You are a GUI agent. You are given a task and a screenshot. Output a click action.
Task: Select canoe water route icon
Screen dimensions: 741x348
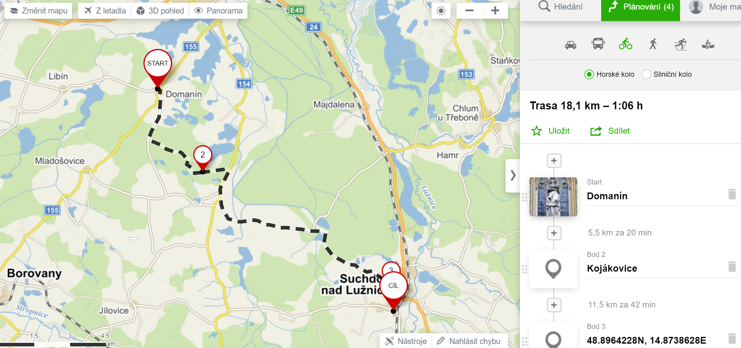[708, 44]
